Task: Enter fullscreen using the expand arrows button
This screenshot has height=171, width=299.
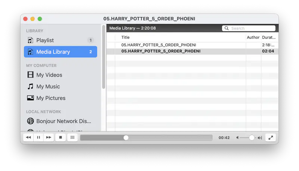Action: point(271,137)
